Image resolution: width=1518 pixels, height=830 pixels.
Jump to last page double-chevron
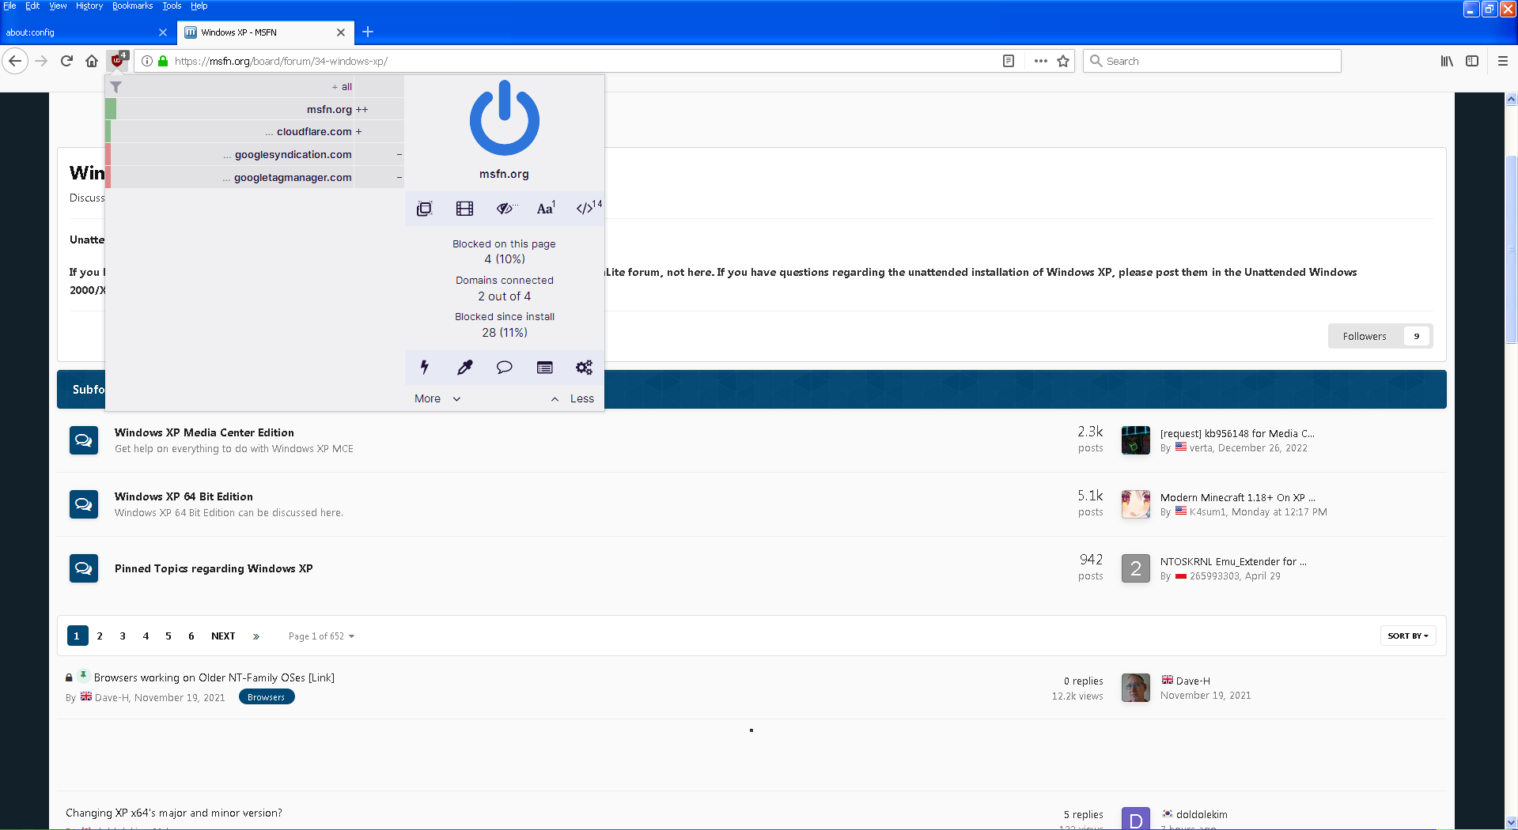point(256,636)
